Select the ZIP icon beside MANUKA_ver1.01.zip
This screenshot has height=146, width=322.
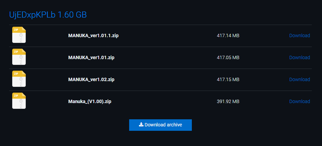click(x=19, y=57)
